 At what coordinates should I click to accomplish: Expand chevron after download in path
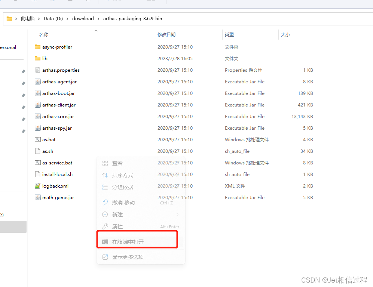coord(98,19)
